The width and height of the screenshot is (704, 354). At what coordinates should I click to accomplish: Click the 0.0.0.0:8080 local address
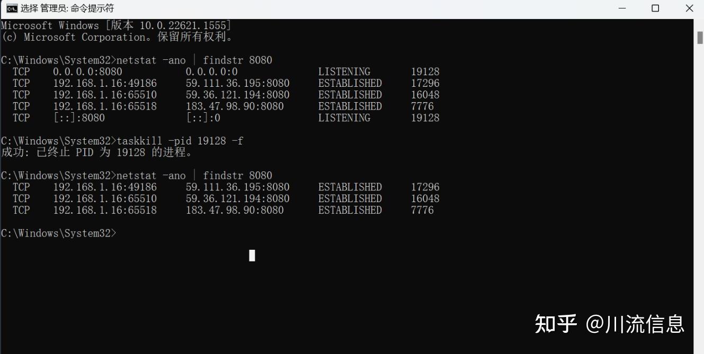87,71
